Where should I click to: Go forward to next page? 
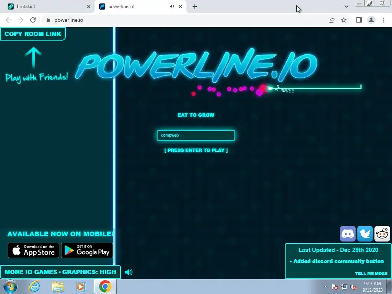(21, 20)
